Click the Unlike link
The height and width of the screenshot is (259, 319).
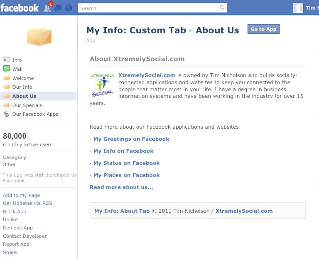[x=10, y=219]
